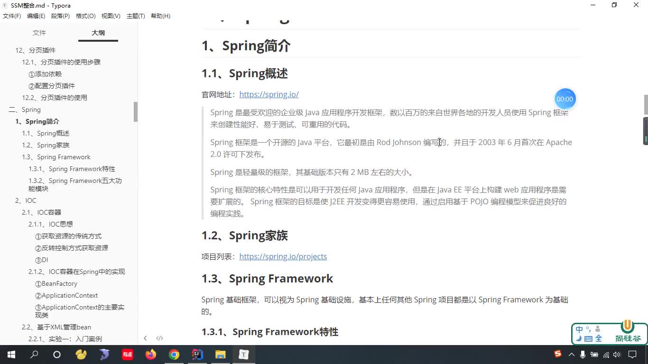Open the 段落(P) menu
The width and height of the screenshot is (648, 364).
(x=60, y=16)
